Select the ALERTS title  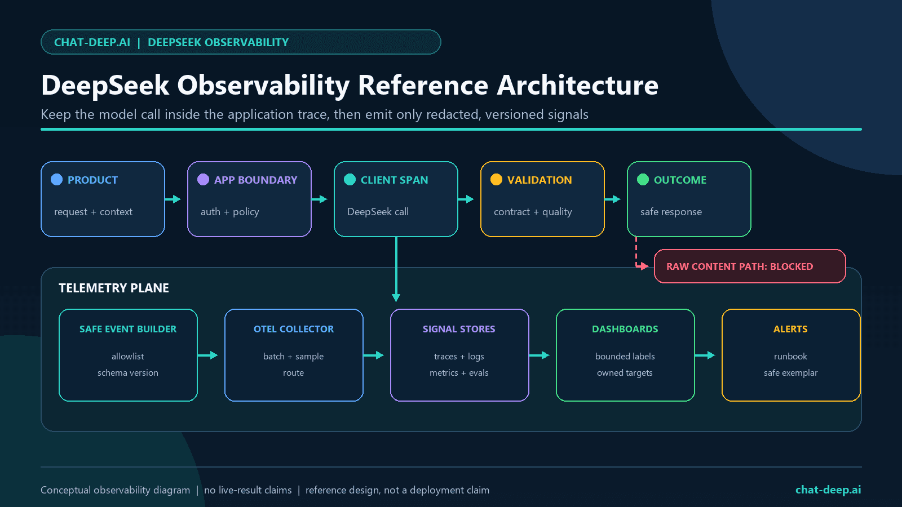[790, 329]
